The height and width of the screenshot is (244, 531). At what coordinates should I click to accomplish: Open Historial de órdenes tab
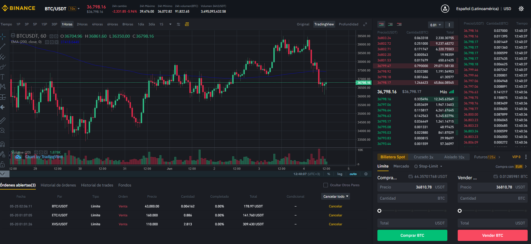point(58,185)
